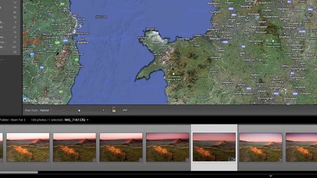
Task: Click badge on second fully visible thumbnail
Action: (94, 160)
